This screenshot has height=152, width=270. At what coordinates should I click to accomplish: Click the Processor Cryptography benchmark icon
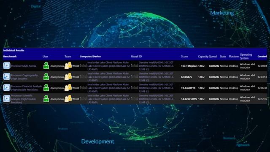[x=7, y=77]
